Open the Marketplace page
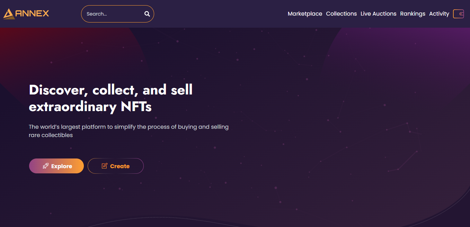Viewport: 470px width, 227px height. pyautogui.click(x=305, y=14)
